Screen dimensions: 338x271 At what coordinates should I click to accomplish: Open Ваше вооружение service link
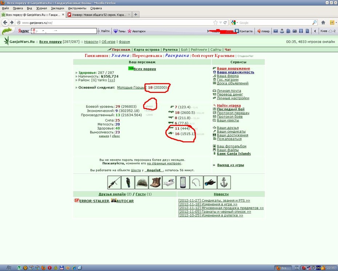233,68
